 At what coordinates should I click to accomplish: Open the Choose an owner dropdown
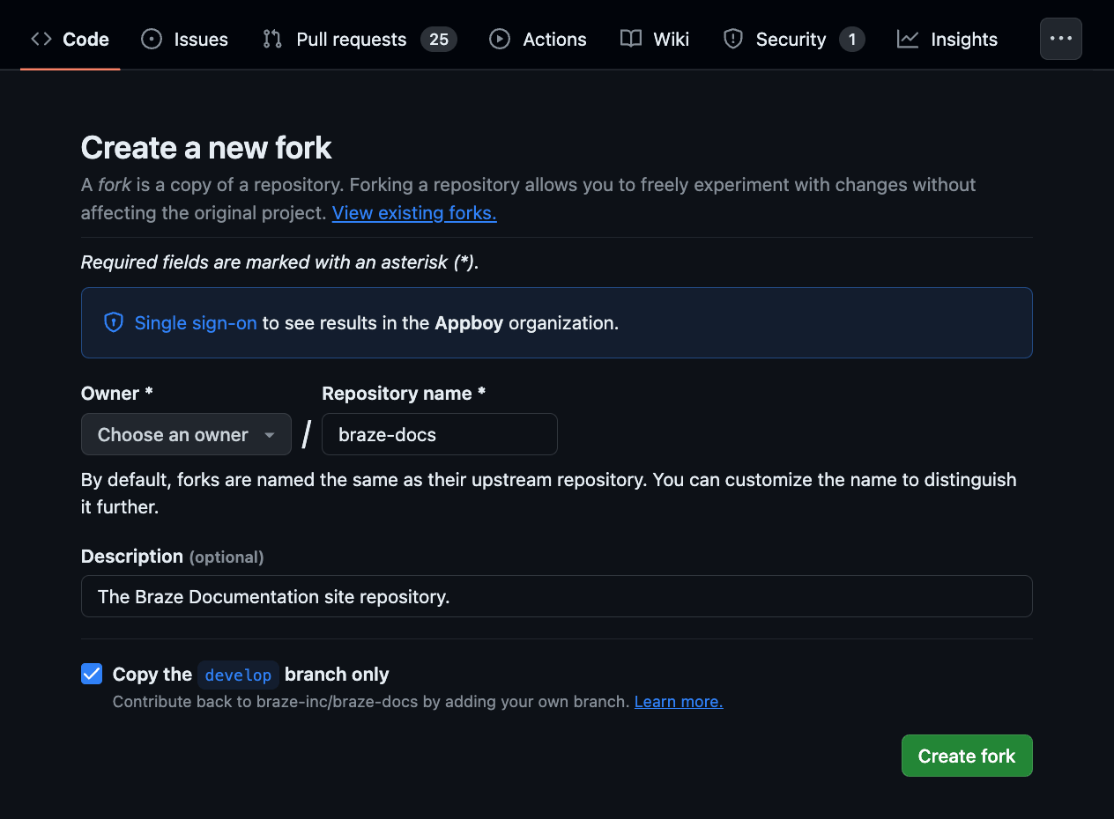[186, 434]
